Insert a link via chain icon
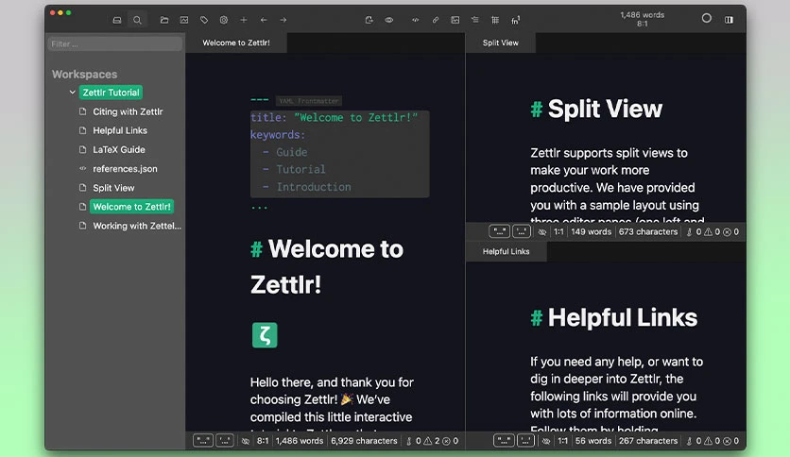The width and height of the screenshot is (790, 457). 436,20
